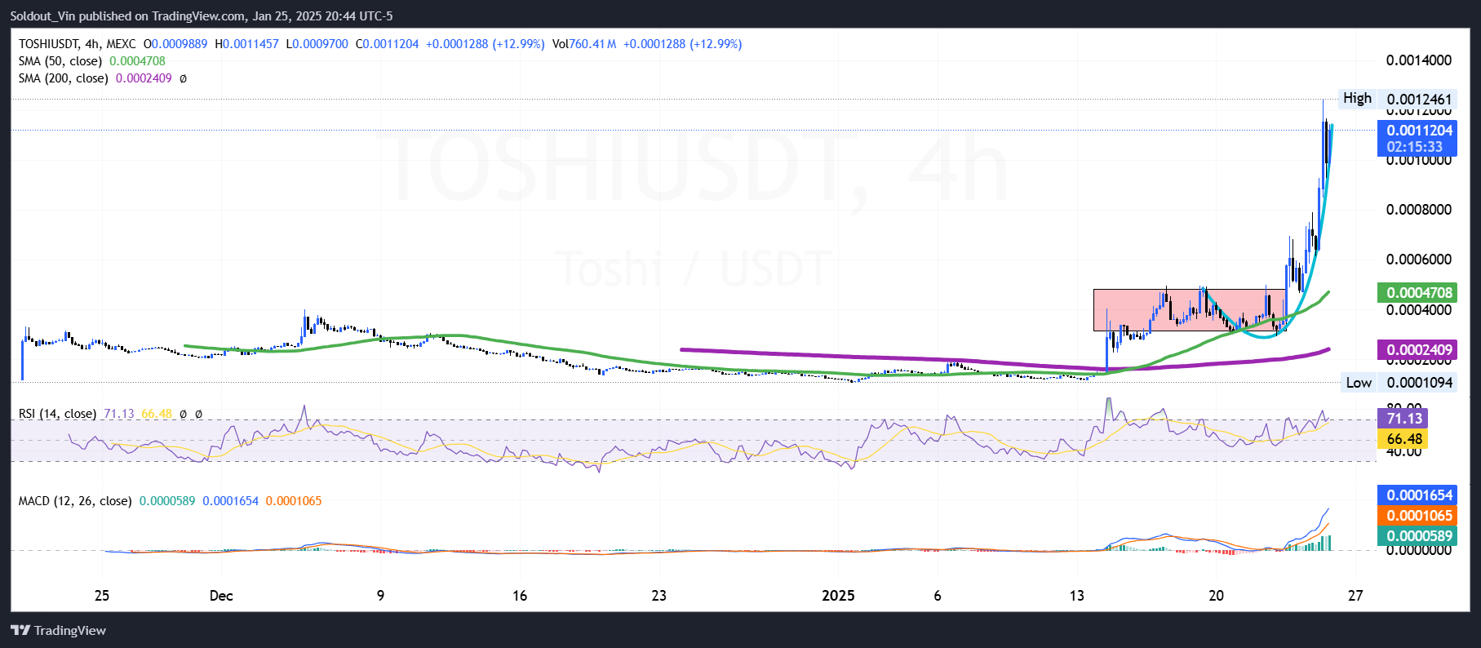Viewport: 1481px width, 648px height.
Task: Click the close price value C0.0011204
Action: [387, 44]
